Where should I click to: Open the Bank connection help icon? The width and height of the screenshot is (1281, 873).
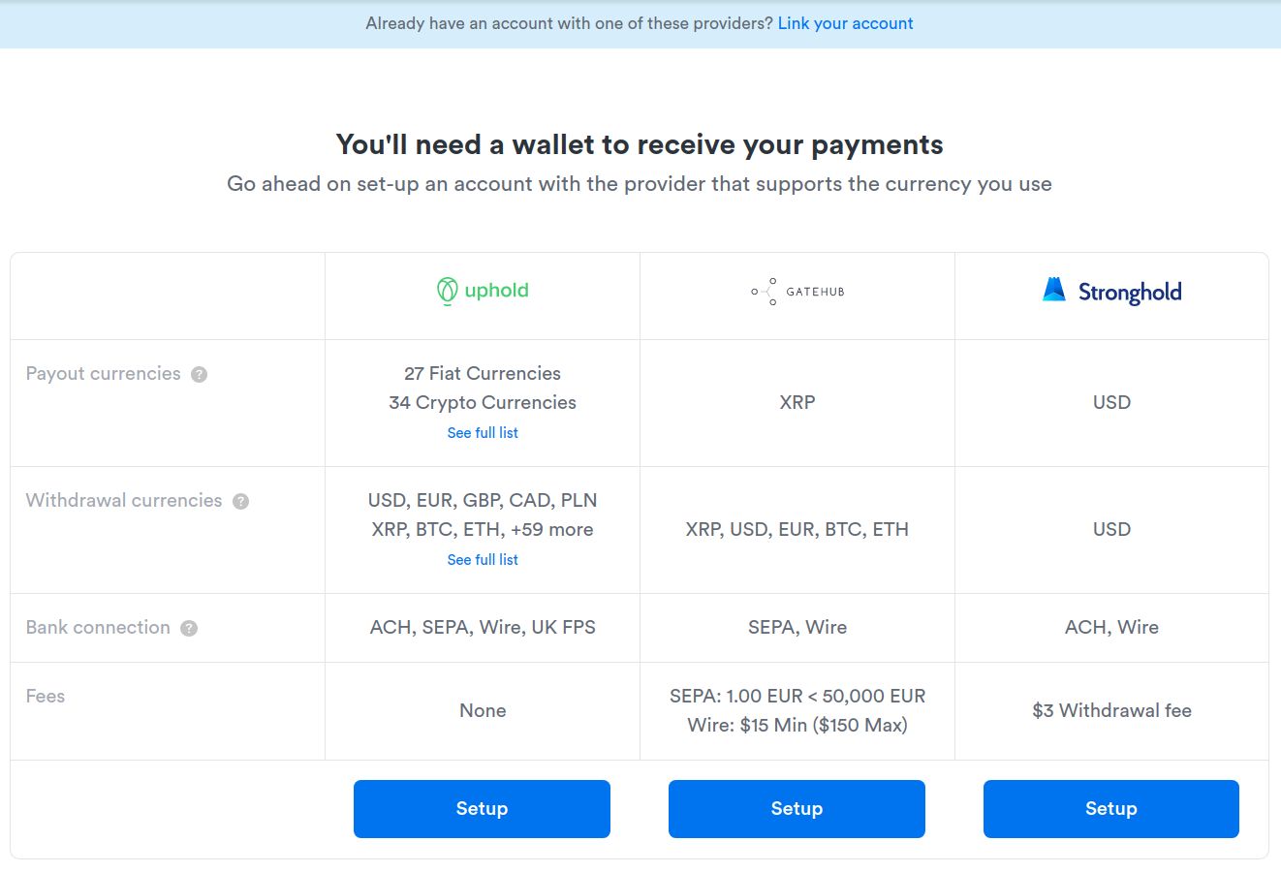189,629
